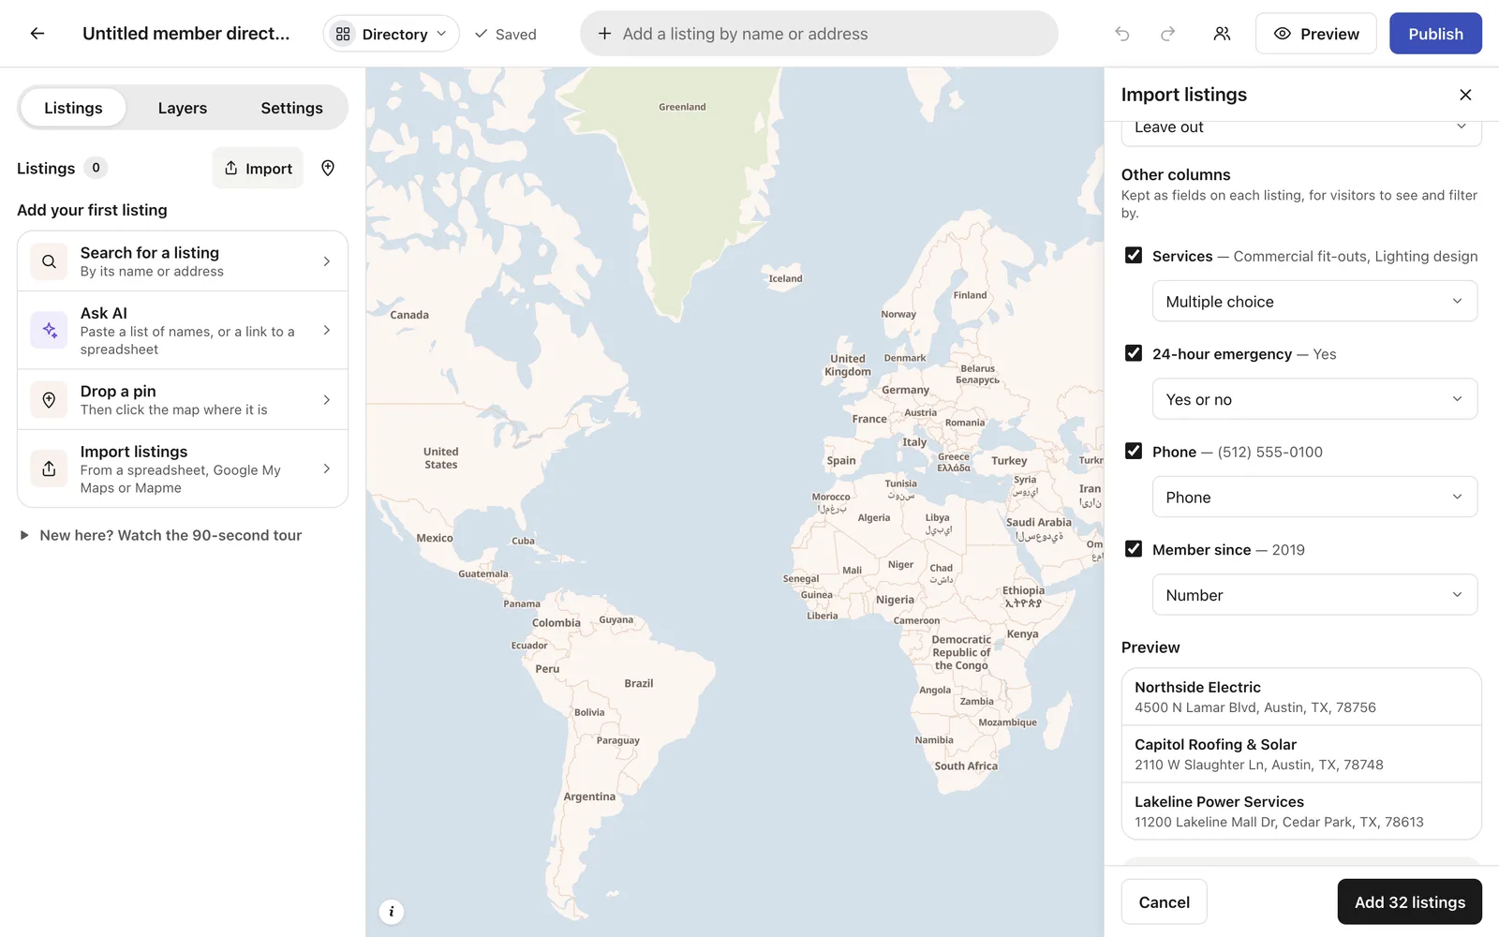Image resolution: width=1499 pixels, height=937 pixels.
Task: Open the Directory dropdown in header
Action: click(x=392, y=34)
